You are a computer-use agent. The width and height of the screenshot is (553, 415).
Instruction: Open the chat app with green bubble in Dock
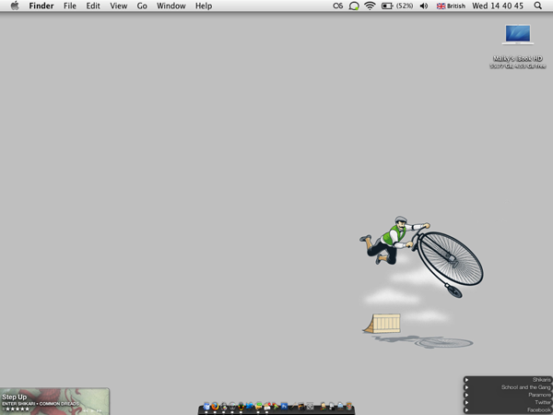click(258, 406)
